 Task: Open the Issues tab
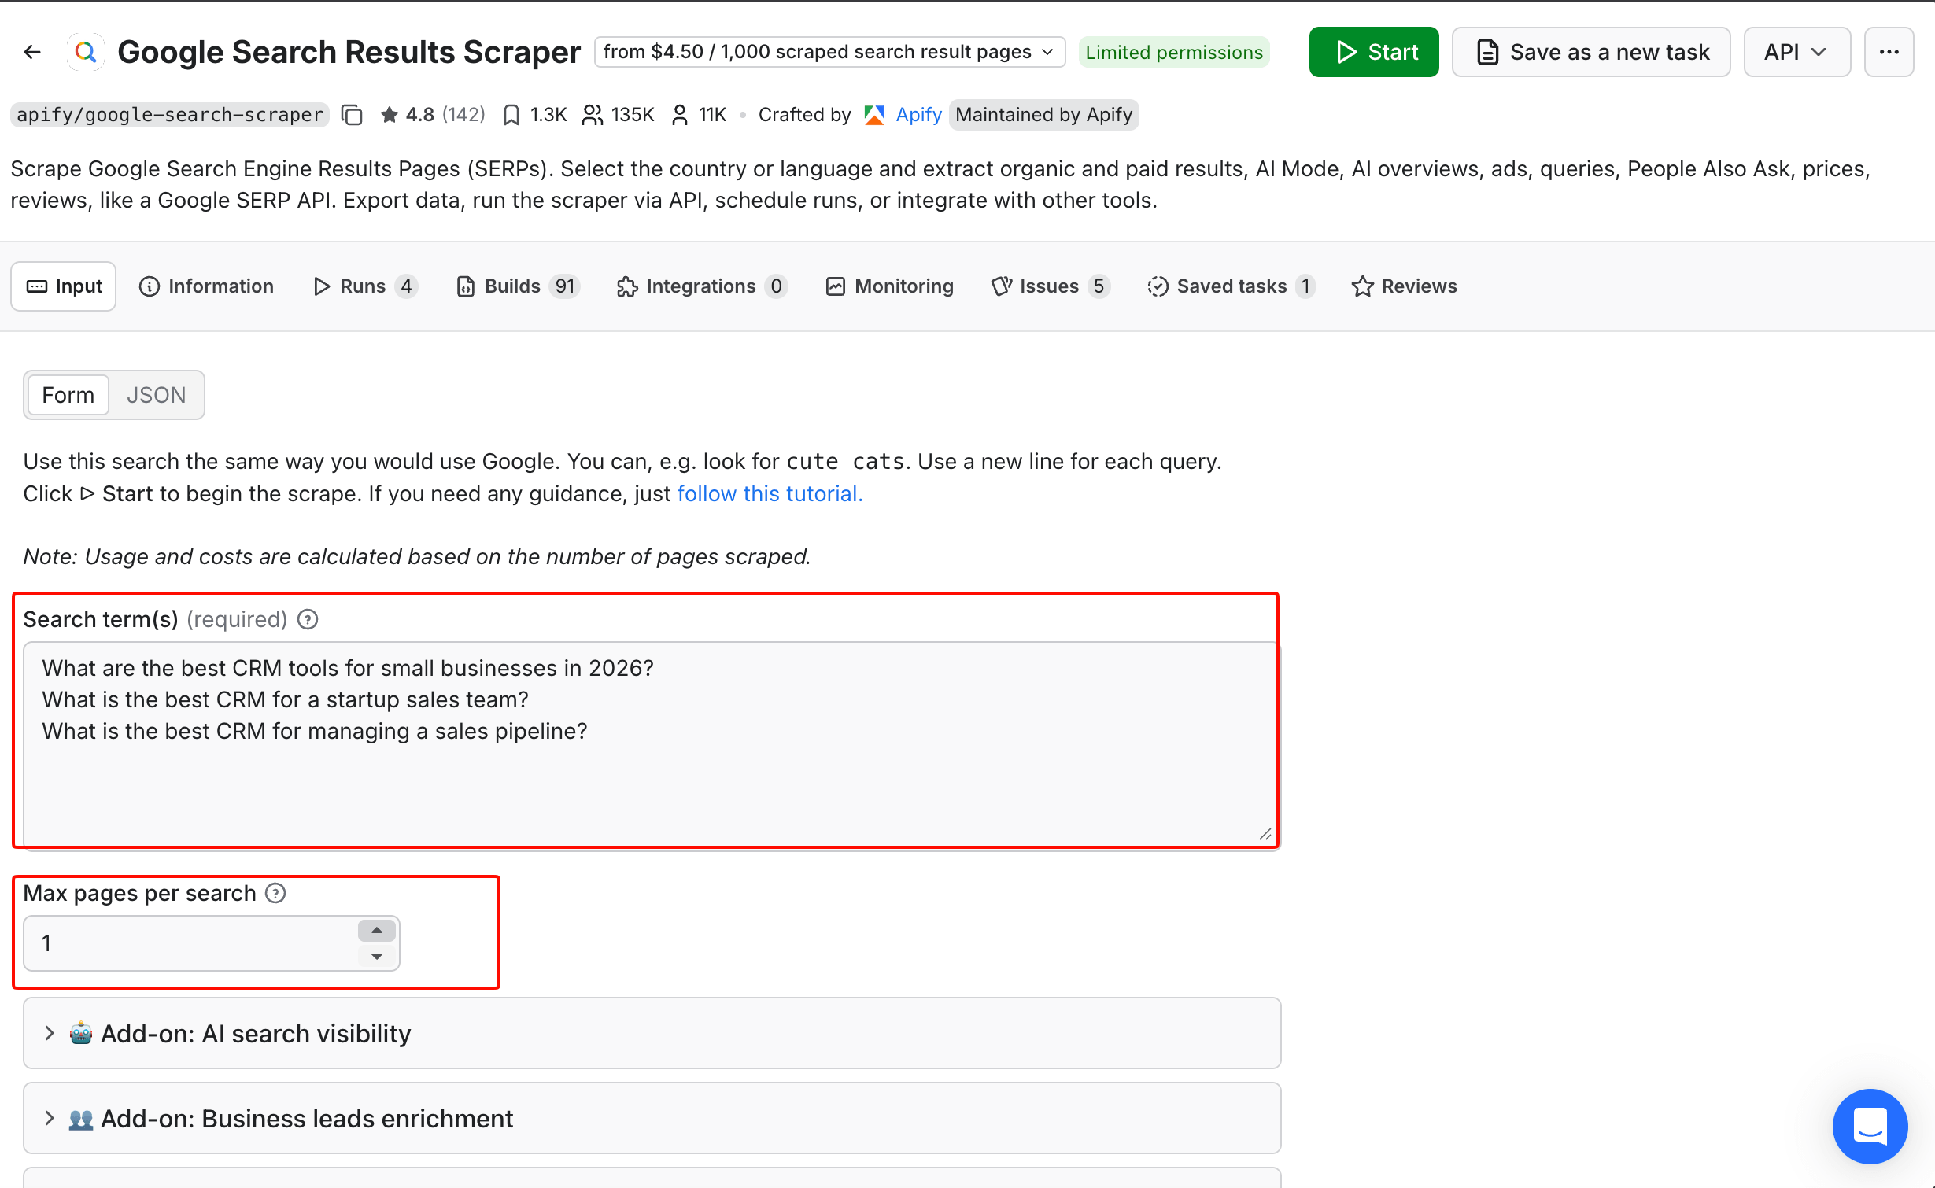pyautogui.click(x=1050, y=286)
